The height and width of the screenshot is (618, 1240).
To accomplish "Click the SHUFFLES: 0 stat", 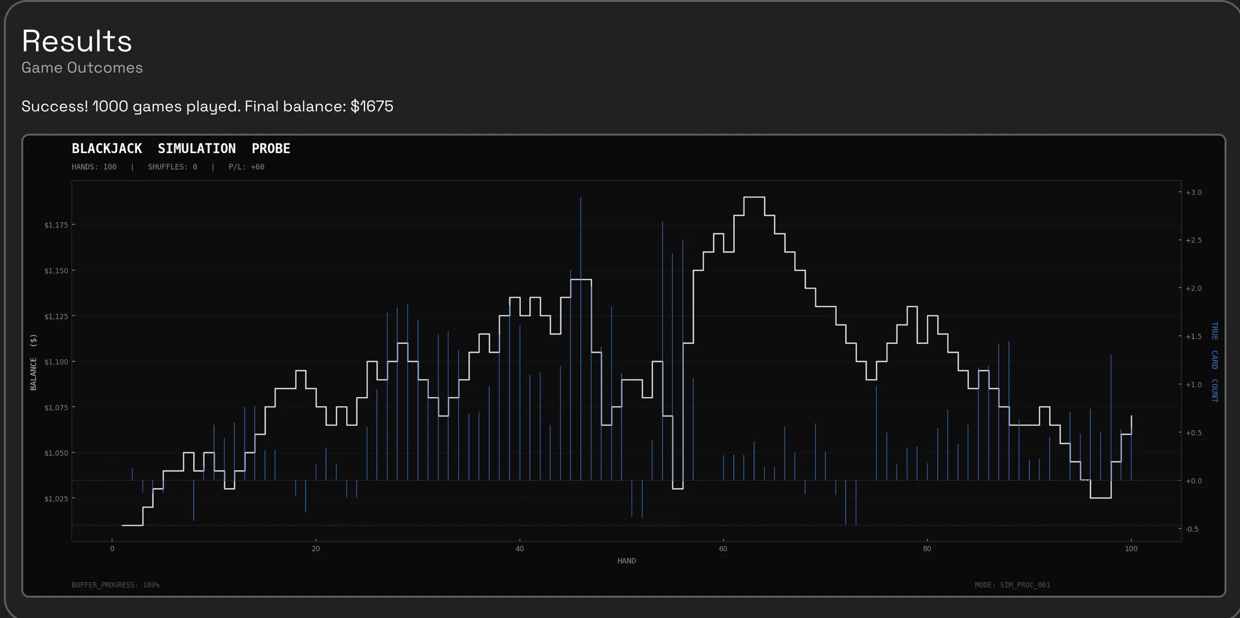I will pyautogui.click(x=172, y=167).
